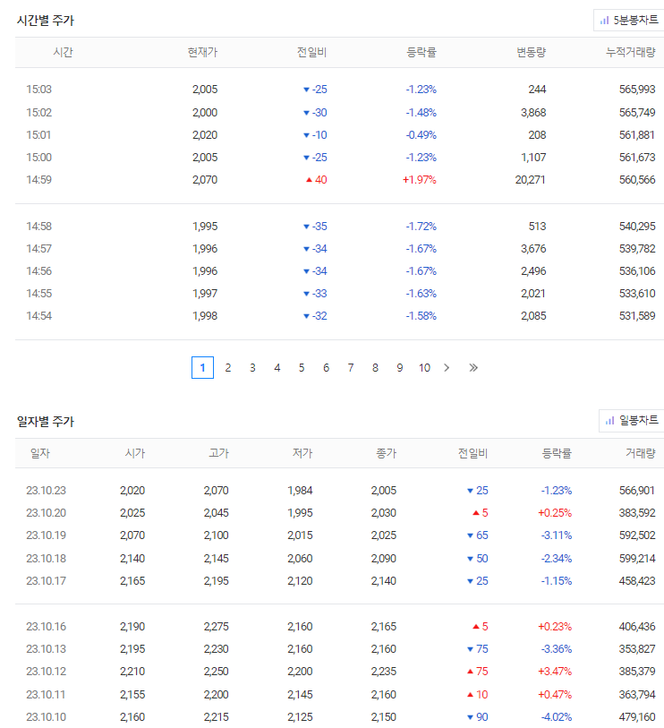Select the 23.10.23 daily price row

click(x=339, y=491)
